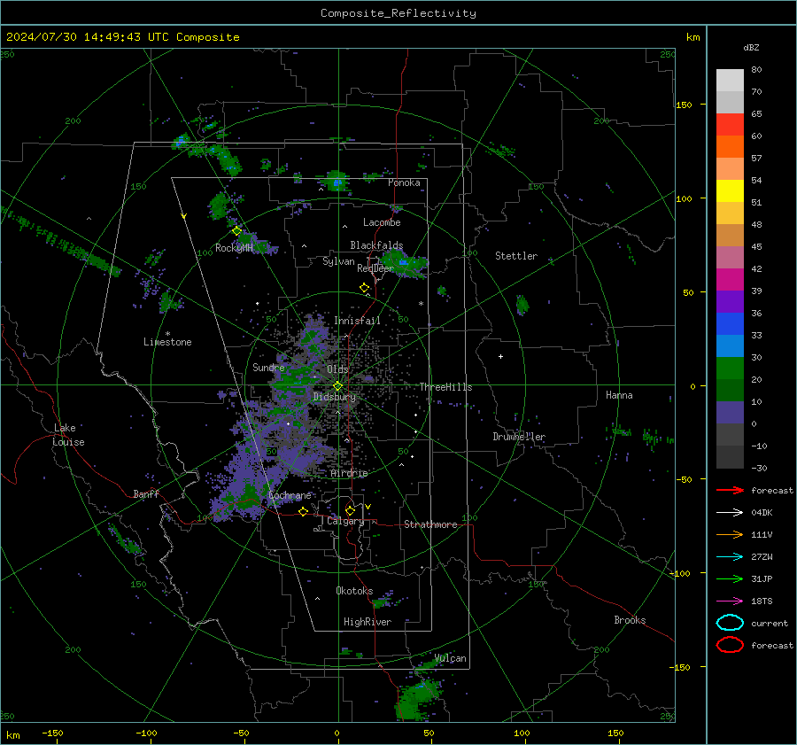This screenshot has width=797, height=745.
Task: Click the Vulcan city label
Action: click(x=451, y=658)
